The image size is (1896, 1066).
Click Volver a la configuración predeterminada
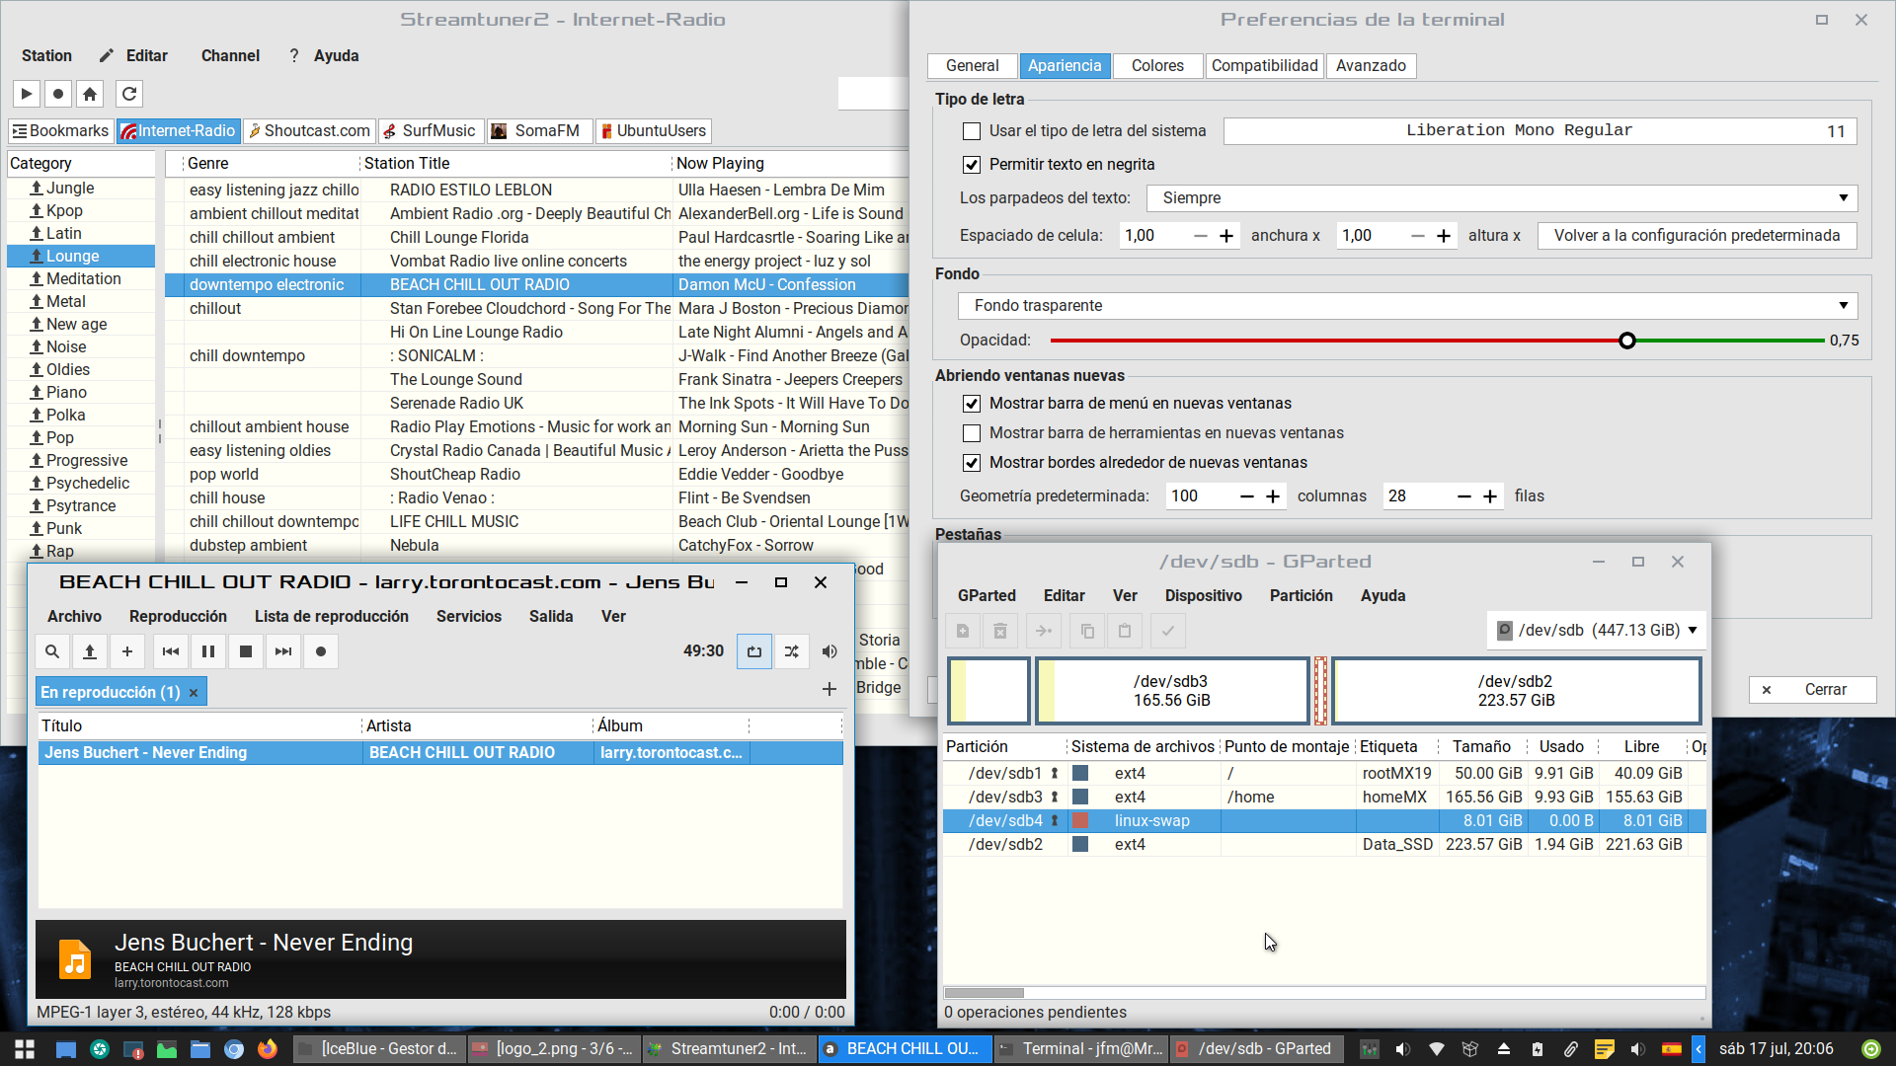(1697, 236)
